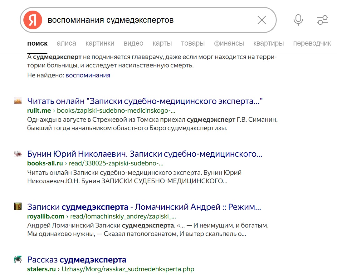Click the stalers.ru spider favicon
This screenshot has height=275, width=337.
17,259
